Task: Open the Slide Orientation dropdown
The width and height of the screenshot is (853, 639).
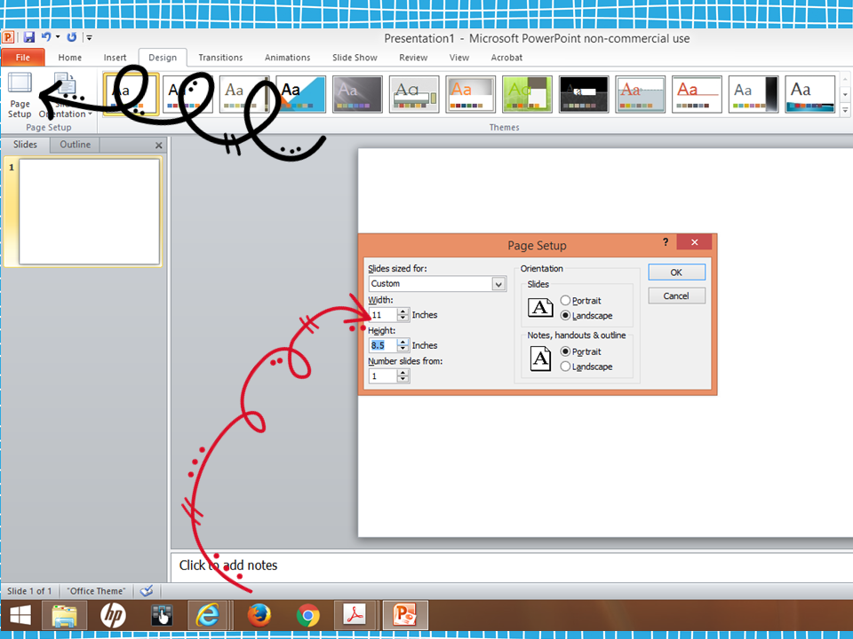Action: pyautogui.click(x=65, y=95)
